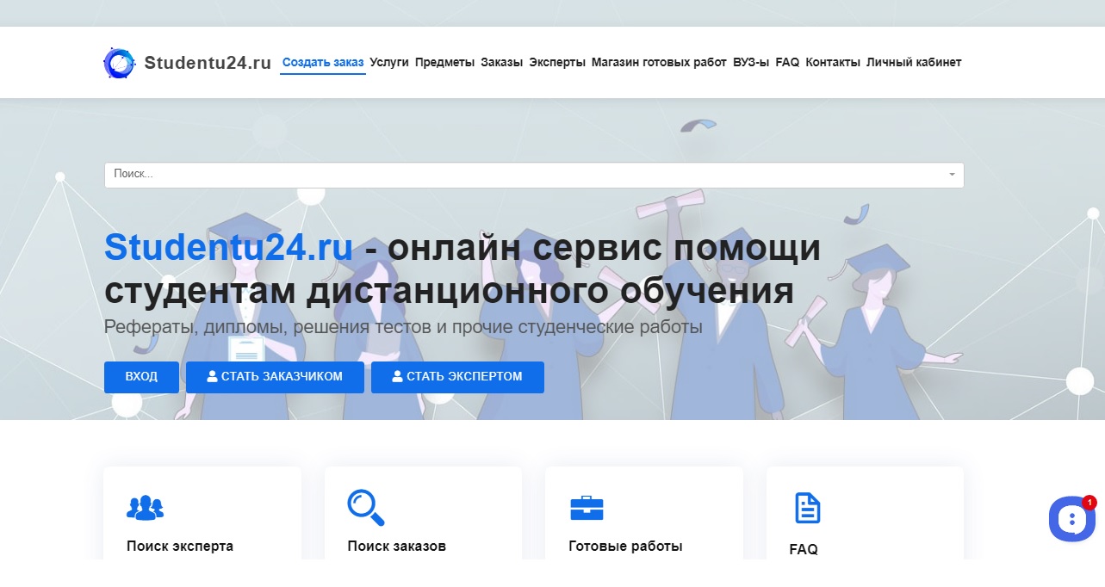Open the ВУЗ-ы menu item
Viewport: 1105px width, 587px height.
751,63
